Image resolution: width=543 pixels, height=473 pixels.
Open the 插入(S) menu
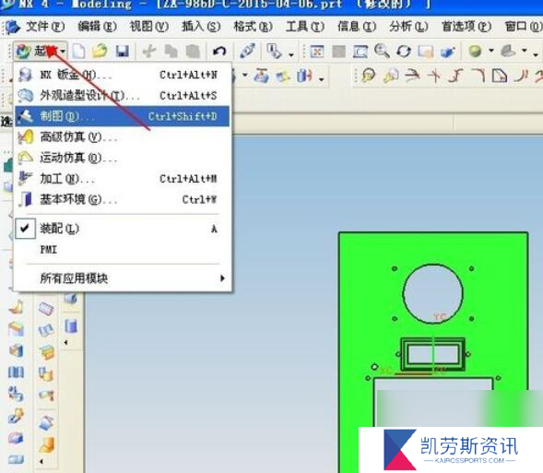coord(201,27)
